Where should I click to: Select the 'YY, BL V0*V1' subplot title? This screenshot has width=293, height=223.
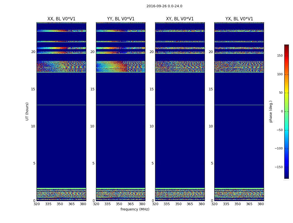[121, 19]
